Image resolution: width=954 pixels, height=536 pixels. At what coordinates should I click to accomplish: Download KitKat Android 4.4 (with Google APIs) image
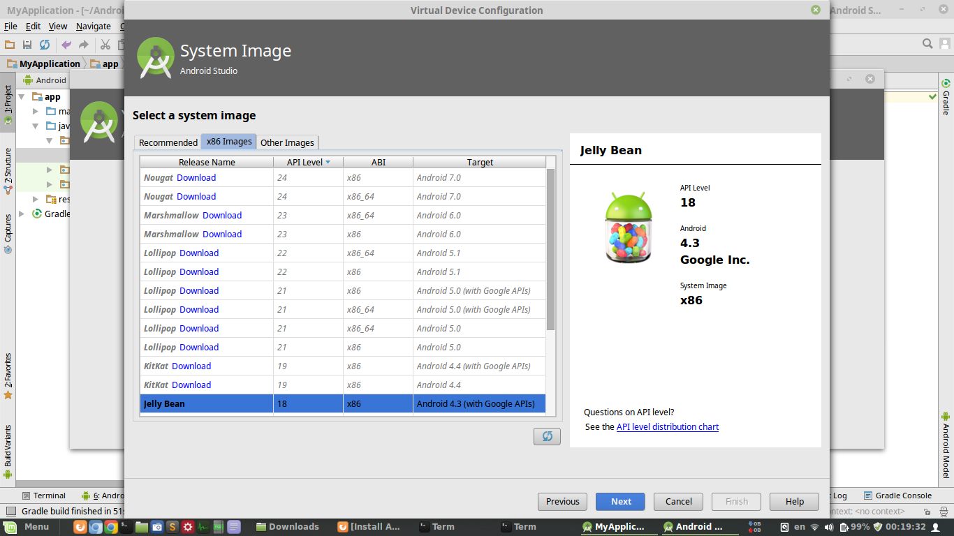click(191, 366)
